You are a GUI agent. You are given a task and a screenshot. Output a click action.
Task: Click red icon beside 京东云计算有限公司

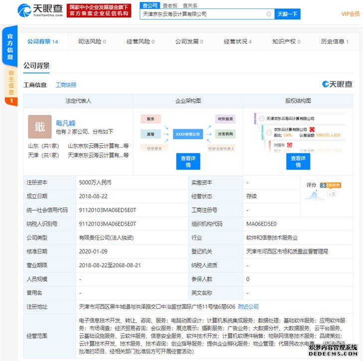[x=312, y=129]
